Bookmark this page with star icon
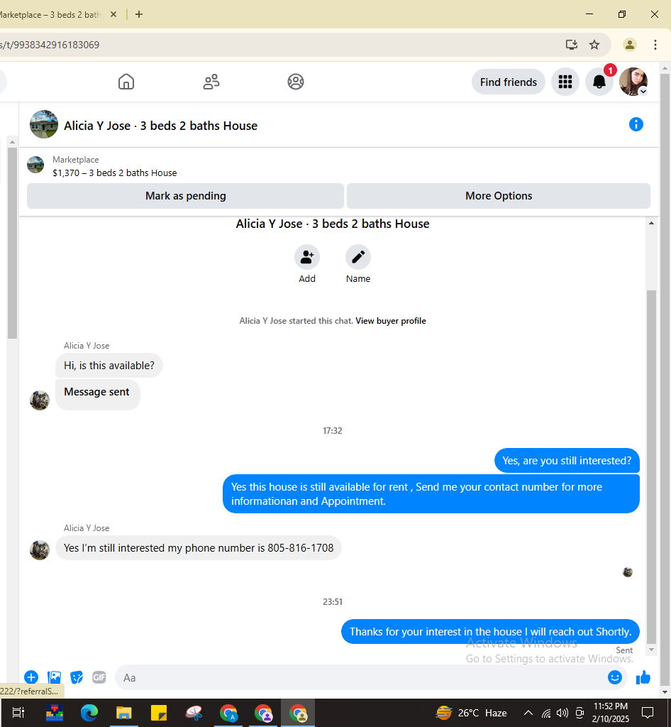Screen dimensions: 671x727 click(x=594, y=45)
